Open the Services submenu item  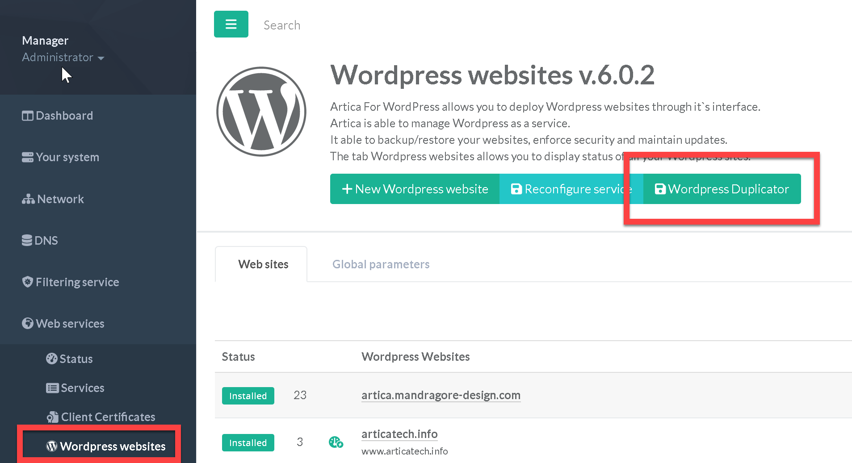[82, 388]
